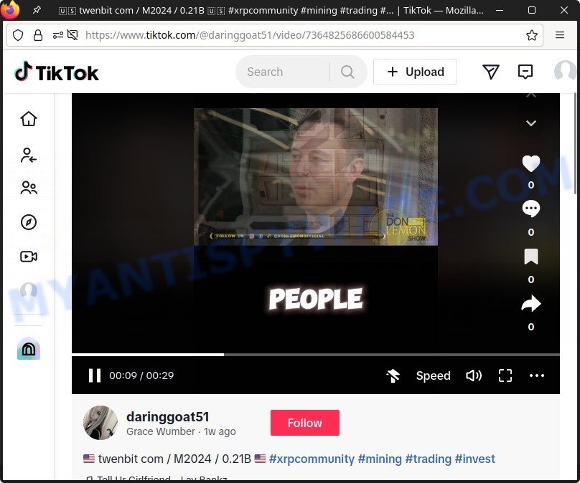Viewport: 580px width, 483px height.
Task: Click the page vertical scrollbar
Action: 576,144
